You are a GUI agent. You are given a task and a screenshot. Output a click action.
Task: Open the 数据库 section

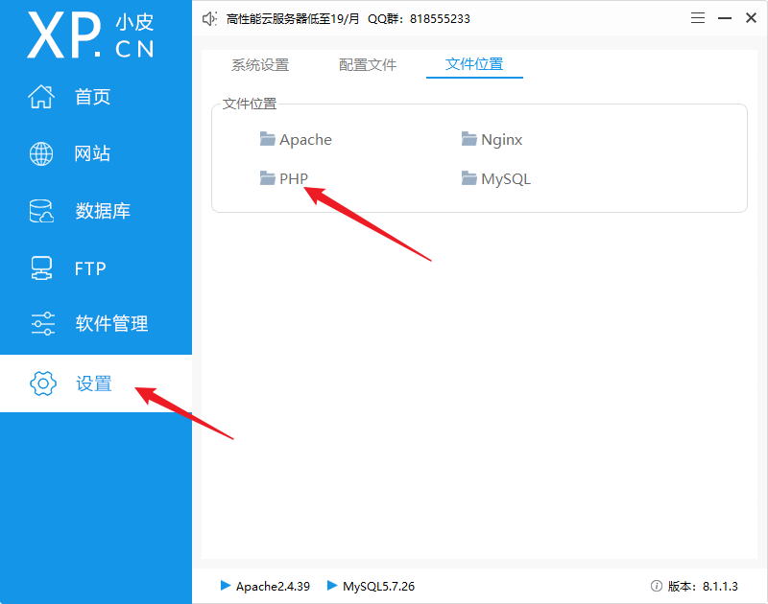coord(103,211)
